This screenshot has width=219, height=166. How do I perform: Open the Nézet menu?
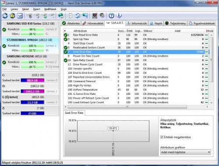[25, 9]
